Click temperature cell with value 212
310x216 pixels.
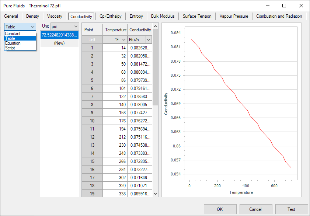point(115,137)
